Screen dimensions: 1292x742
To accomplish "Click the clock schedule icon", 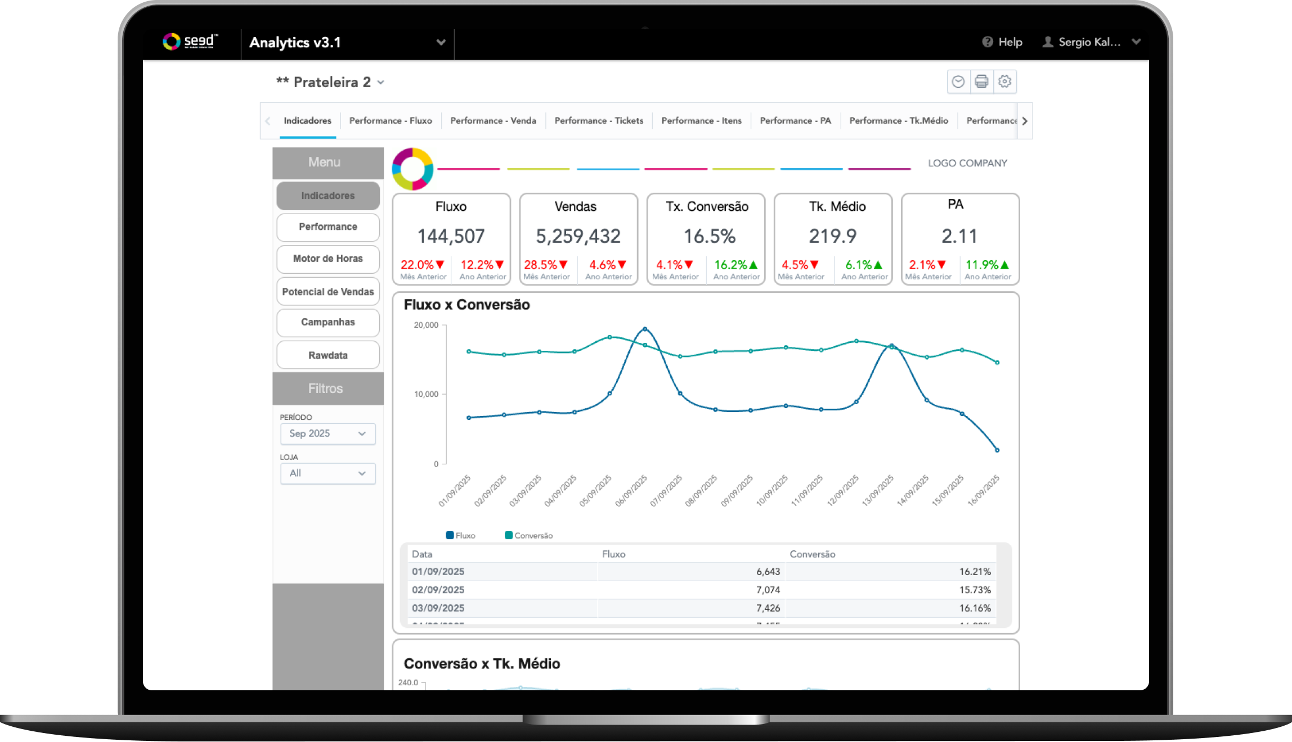I will [958, 82].
